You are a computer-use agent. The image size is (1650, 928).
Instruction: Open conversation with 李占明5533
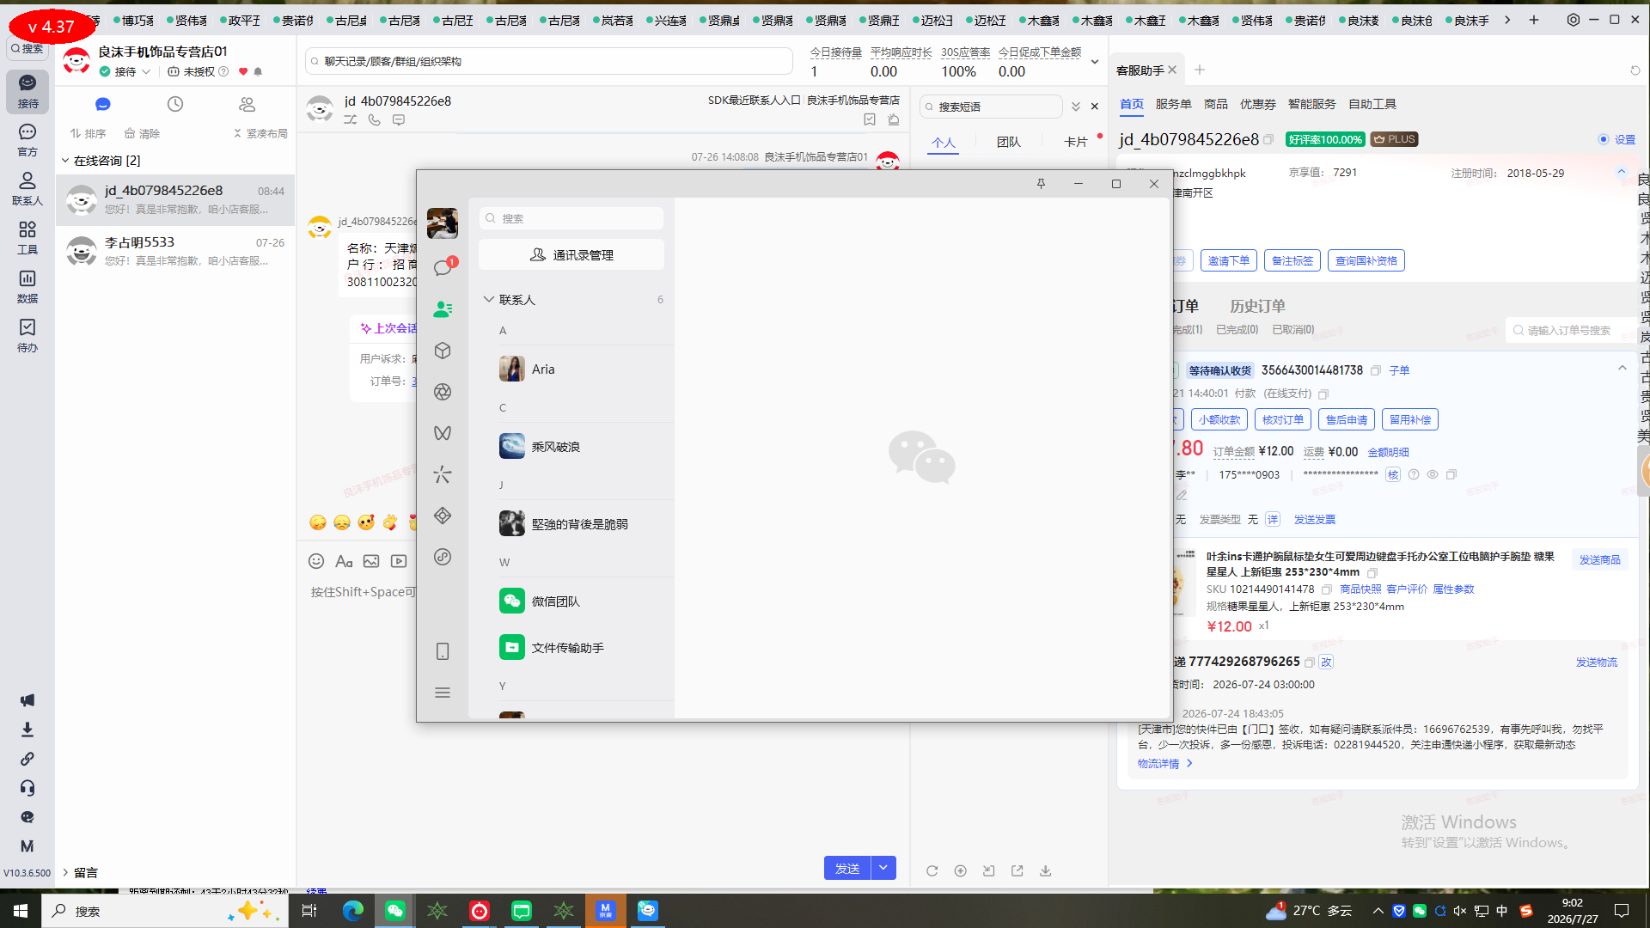(175, 251)
